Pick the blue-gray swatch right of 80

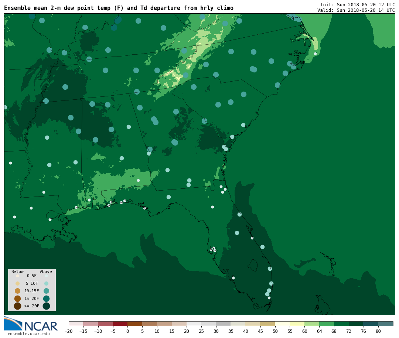385,324
